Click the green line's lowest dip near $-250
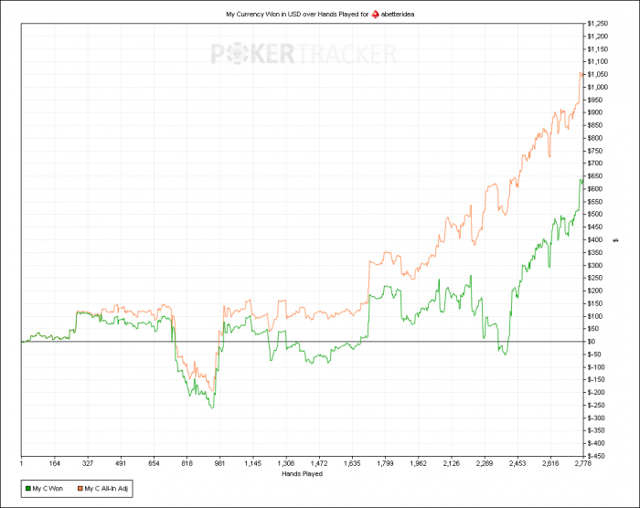The width and height of the screenshot is (640, 508). tap(212, 407)
